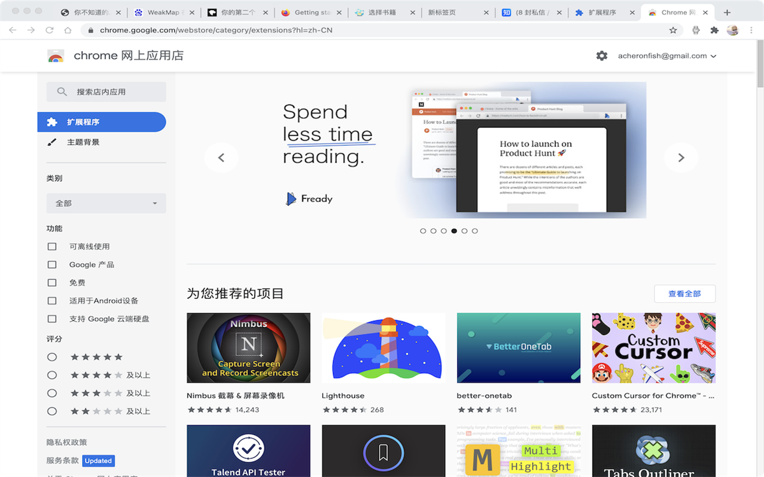The image size is (764, 477).
Task: Open the BetterOneTab thumbnail image
Action: click(x=519, y=348)
